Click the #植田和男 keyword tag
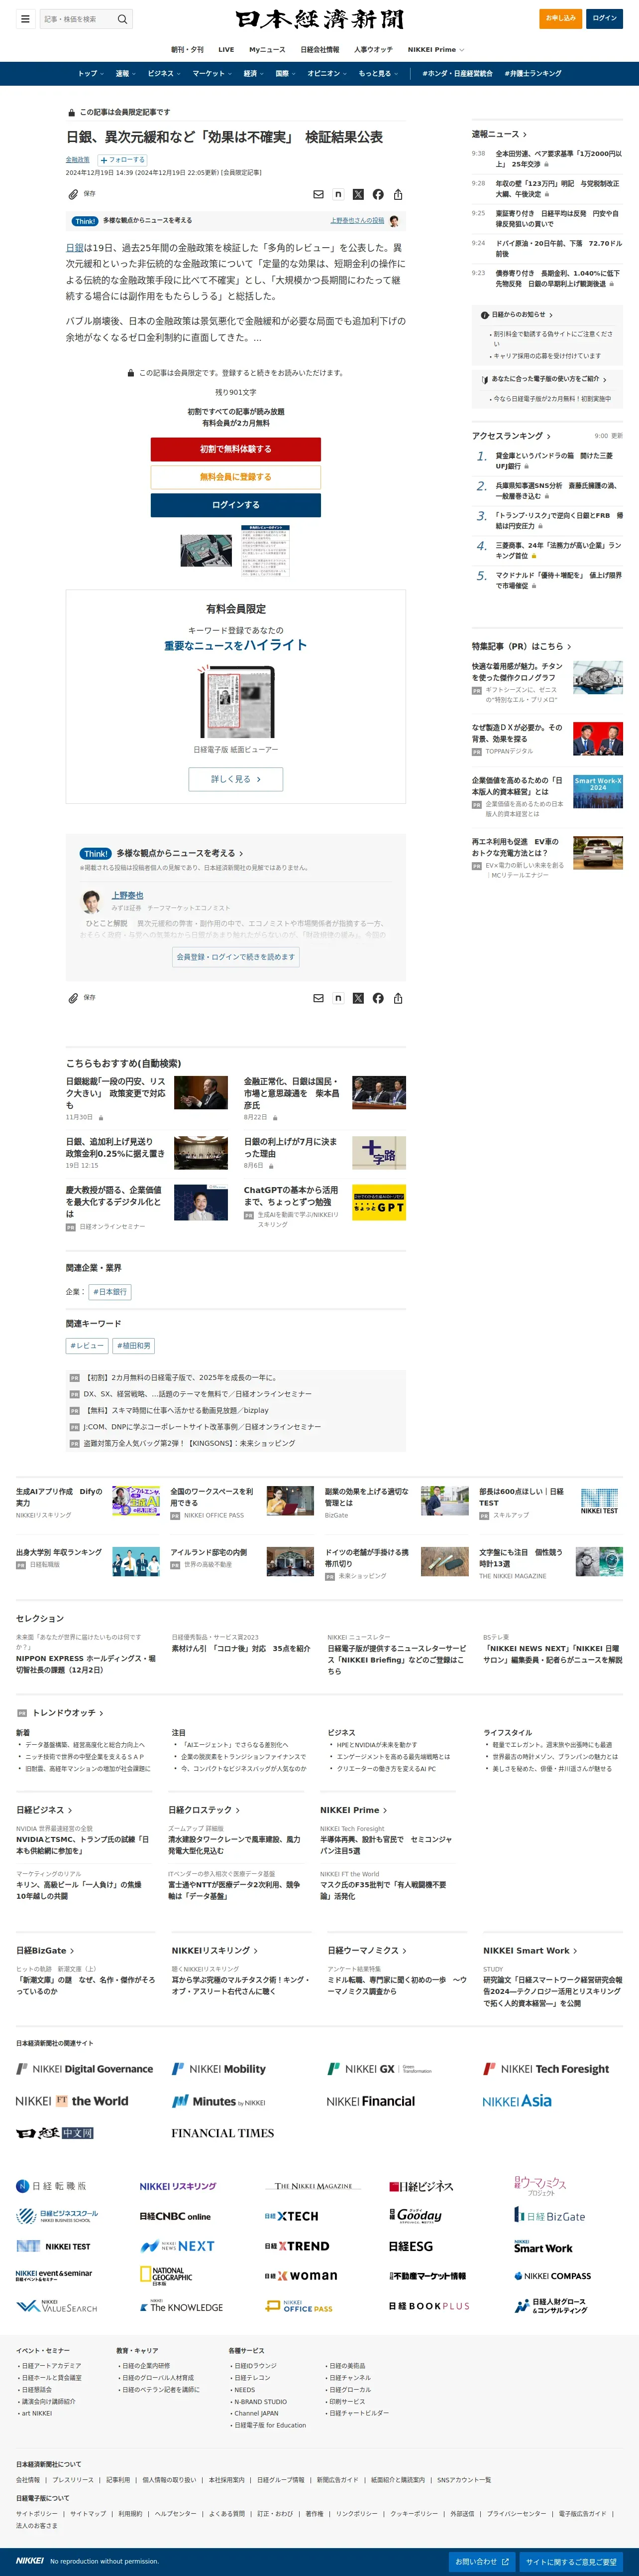The width and height of the screenshot is (639, 2576). [133, 1346]
